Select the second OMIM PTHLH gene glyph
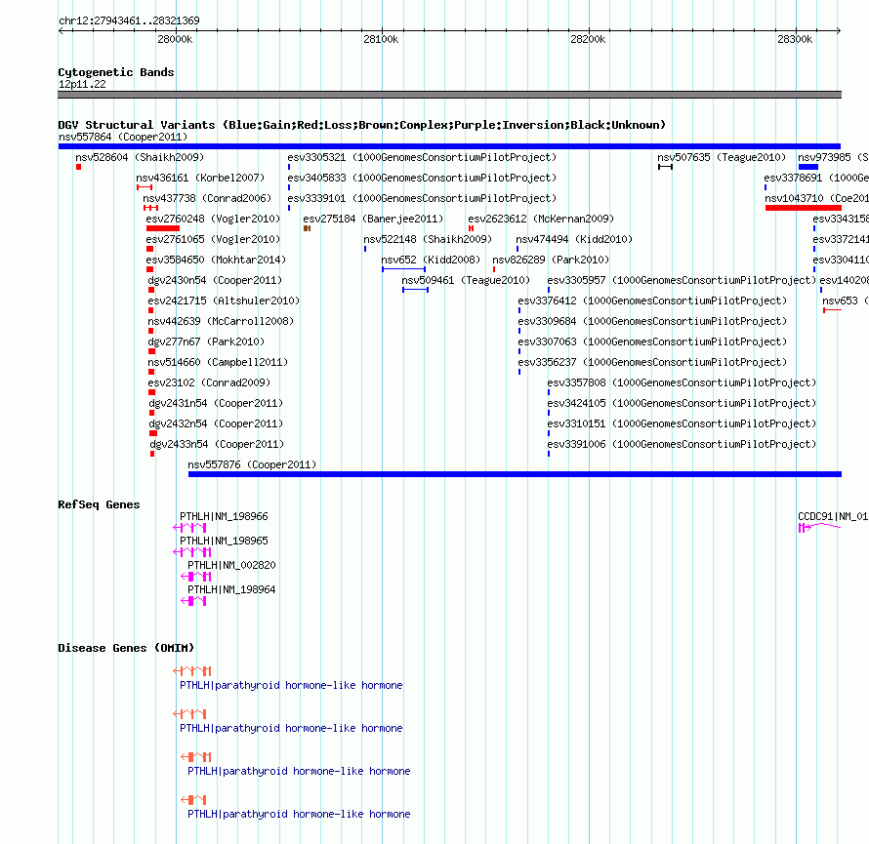The height and width of the screenshot is (844, 869). tap(189, 714)
